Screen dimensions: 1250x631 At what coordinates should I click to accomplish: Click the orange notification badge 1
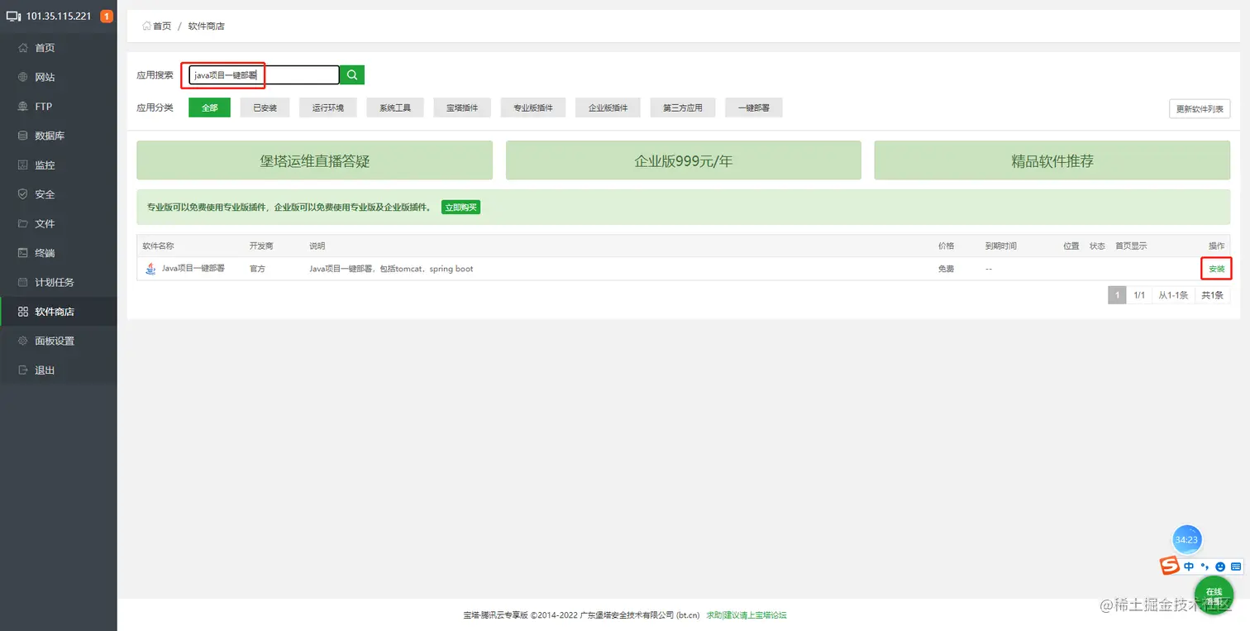pos(107,17)
